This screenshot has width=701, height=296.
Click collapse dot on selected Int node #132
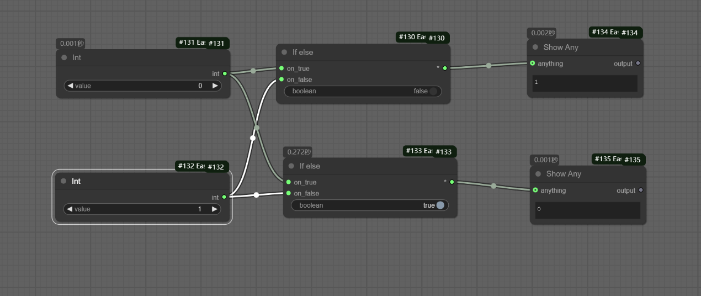[x=63, y=181]
